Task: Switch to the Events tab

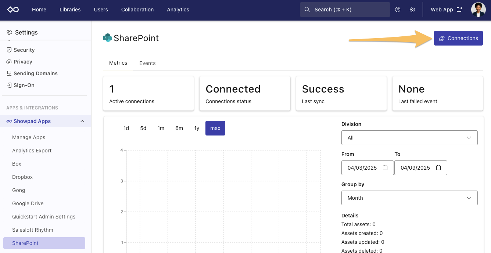Action: (x=147, y=63)
